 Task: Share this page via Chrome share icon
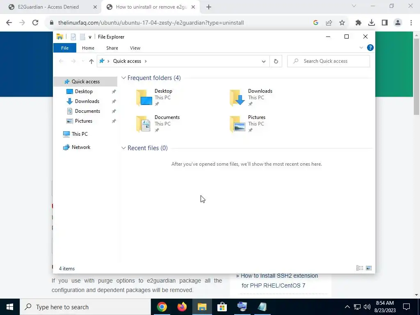(x=329, y=23)
